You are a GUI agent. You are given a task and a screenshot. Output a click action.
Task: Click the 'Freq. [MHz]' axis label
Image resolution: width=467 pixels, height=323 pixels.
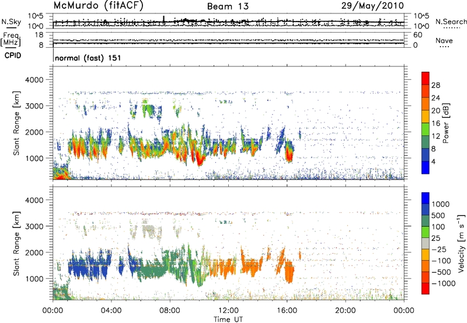[11, 40]
